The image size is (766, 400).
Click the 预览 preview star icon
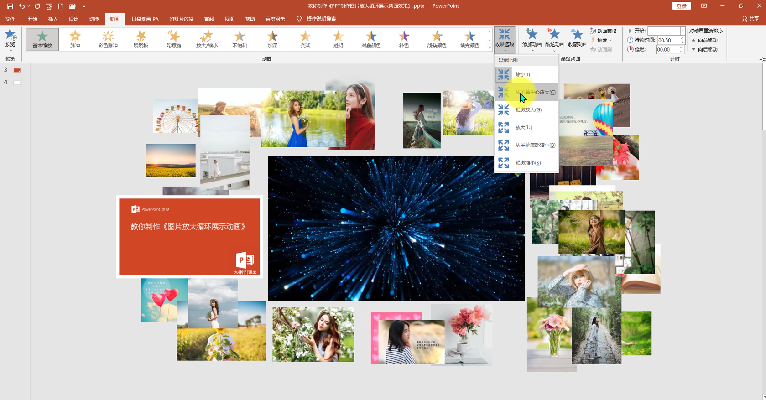(10, 38)
